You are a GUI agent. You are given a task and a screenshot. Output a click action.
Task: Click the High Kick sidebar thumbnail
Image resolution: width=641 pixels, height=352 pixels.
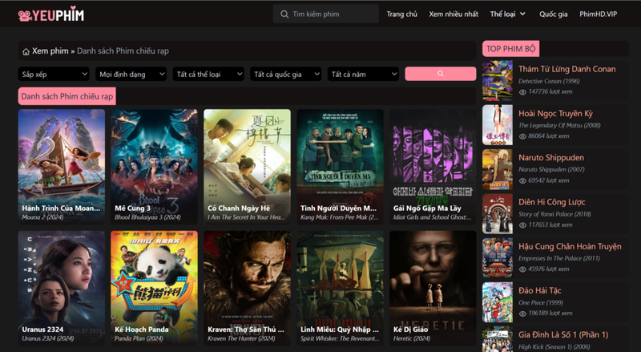[497, 339]
